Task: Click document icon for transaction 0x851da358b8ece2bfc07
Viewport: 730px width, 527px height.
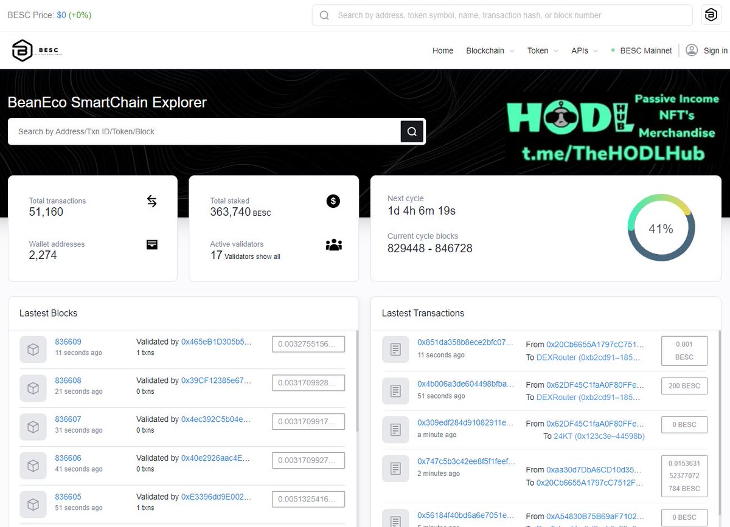Action: pos(395,350)
